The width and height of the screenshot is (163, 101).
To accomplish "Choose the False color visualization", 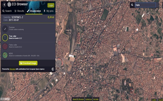I will (x=5, y=46).
